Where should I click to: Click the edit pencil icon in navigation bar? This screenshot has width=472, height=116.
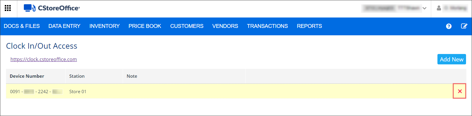tap(464, 26)
